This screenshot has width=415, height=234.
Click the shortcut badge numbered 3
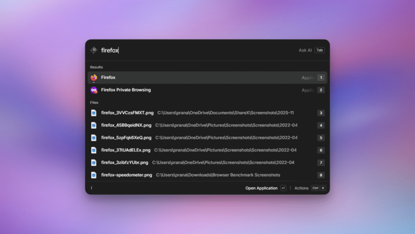point(321,113)
